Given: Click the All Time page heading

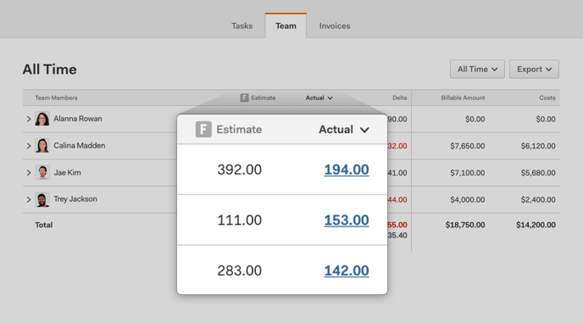Looking at the screenshot, I should pos(49,70).
